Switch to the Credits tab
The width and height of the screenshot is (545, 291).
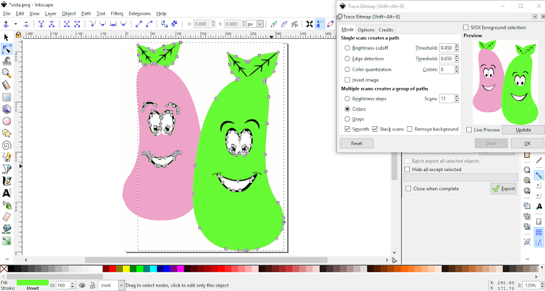click(386, 30)
